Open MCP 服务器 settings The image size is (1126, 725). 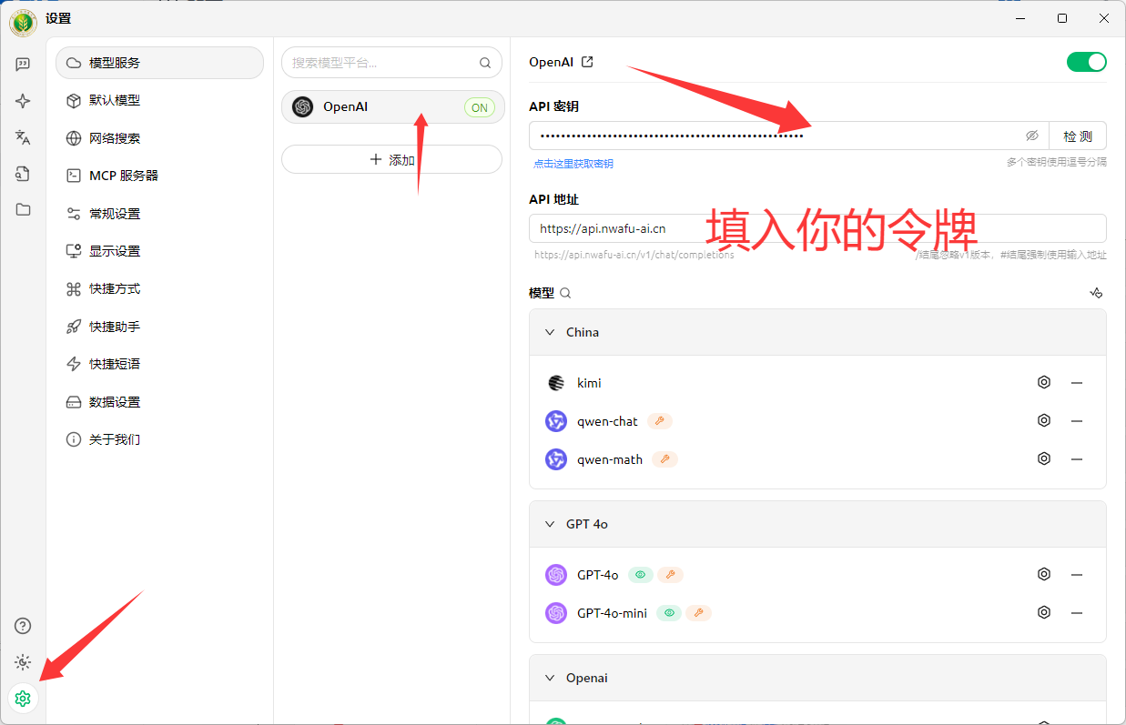click(159, 176)
